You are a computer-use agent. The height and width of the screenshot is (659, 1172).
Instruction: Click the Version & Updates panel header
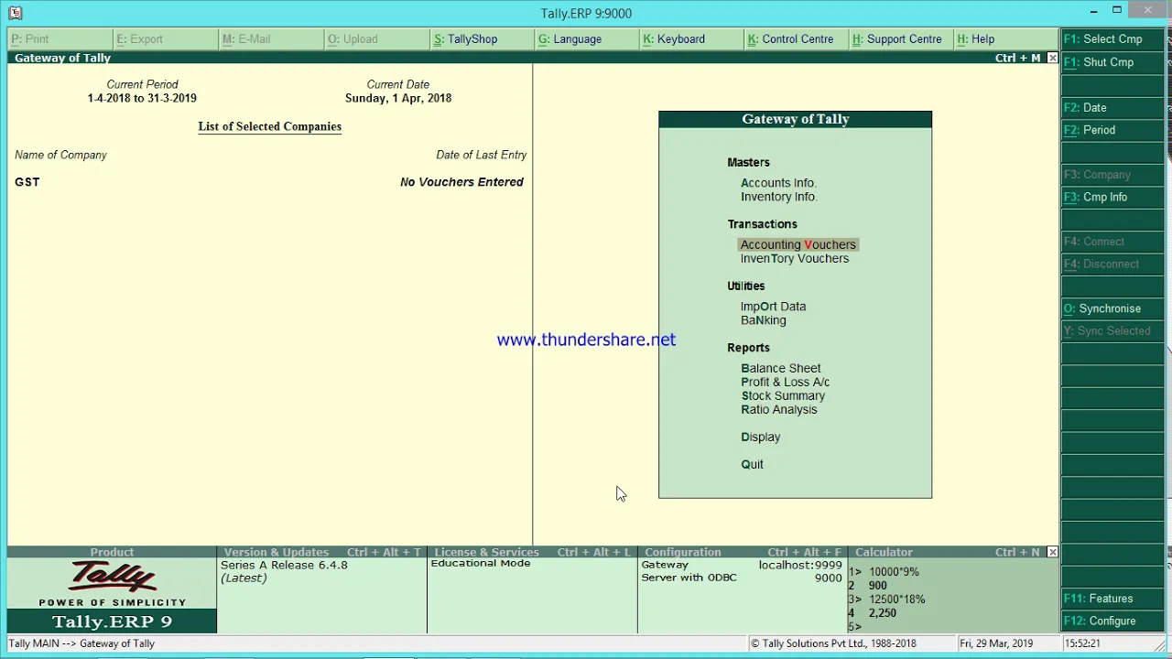coord(321,552)
